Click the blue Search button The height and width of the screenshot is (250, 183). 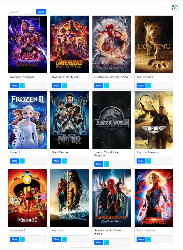(41, 12)
